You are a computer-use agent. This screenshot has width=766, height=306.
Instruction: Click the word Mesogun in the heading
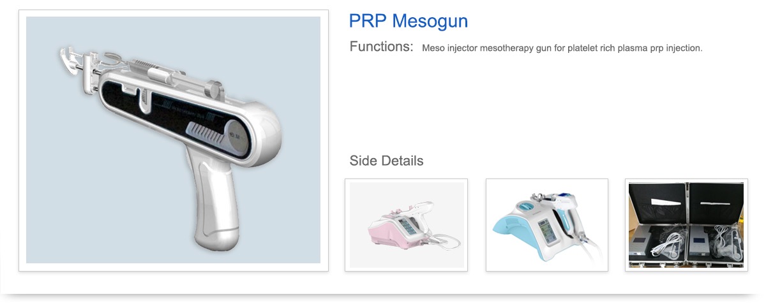coord(430,21)
